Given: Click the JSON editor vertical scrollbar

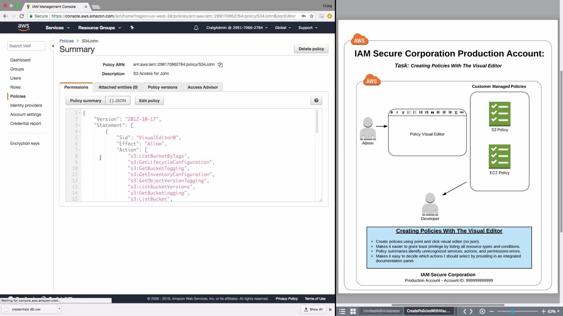Looking at the screenshot, I should click(x=317, y=121).
